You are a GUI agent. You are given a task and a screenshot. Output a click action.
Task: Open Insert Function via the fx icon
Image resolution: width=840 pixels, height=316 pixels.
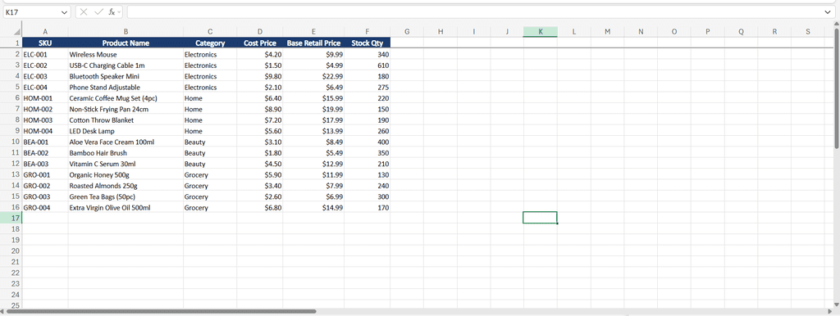pos(112,11)
